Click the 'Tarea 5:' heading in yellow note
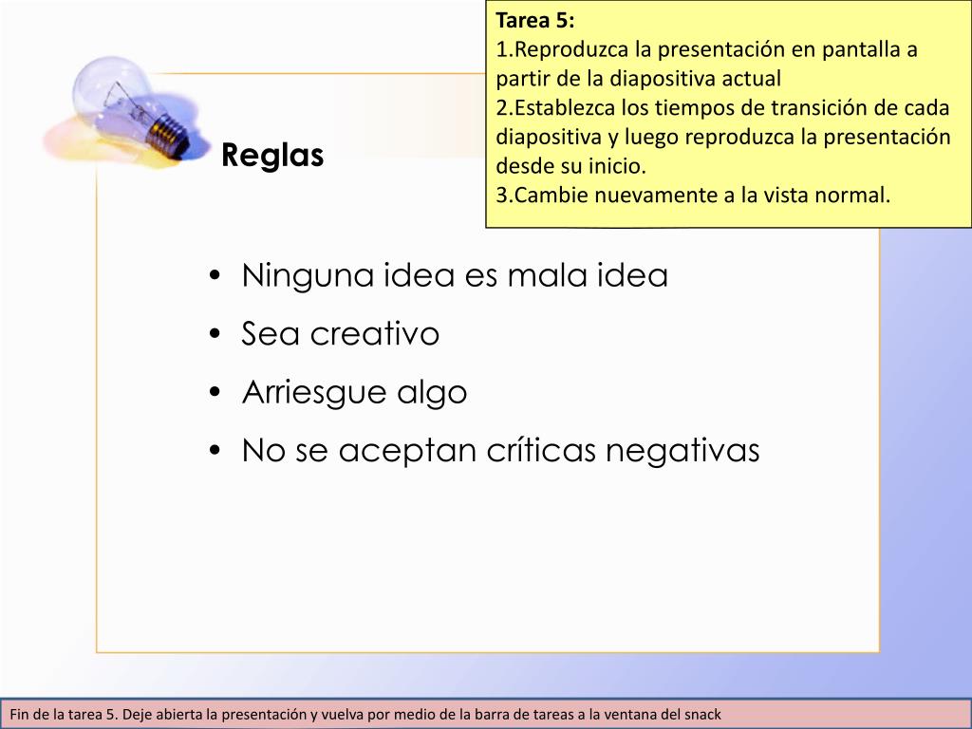The width and height of the screenshot is (972, 729). pyautogui.click(x=535, y=21)
